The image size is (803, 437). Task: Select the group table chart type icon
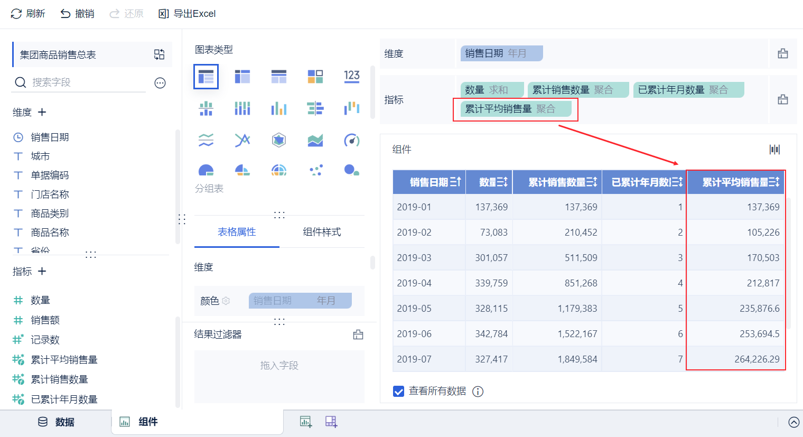pyautogui.click(x=206, y=77)
